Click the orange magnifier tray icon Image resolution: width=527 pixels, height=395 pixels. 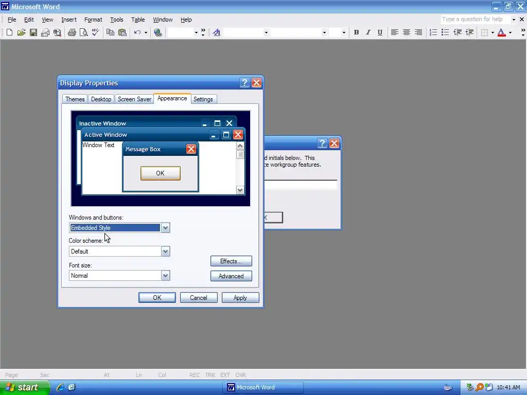coord(480,387)
